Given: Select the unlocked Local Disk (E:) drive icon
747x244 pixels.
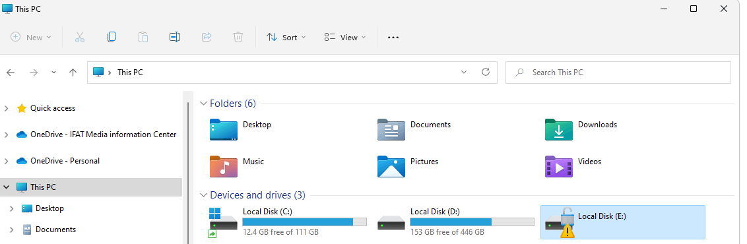Looking at the screenshot, I should (560, 223).
